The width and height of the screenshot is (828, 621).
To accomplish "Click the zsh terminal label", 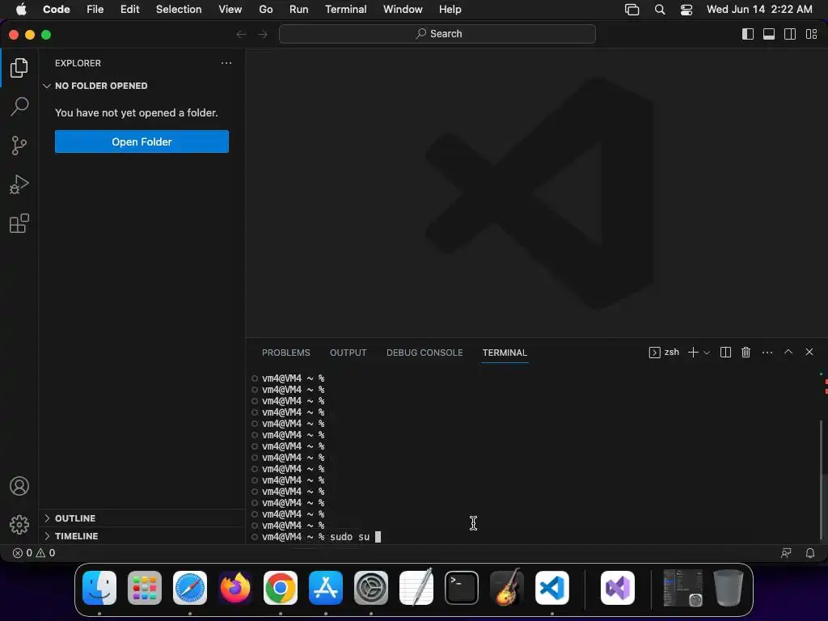I will pos(664,353).
